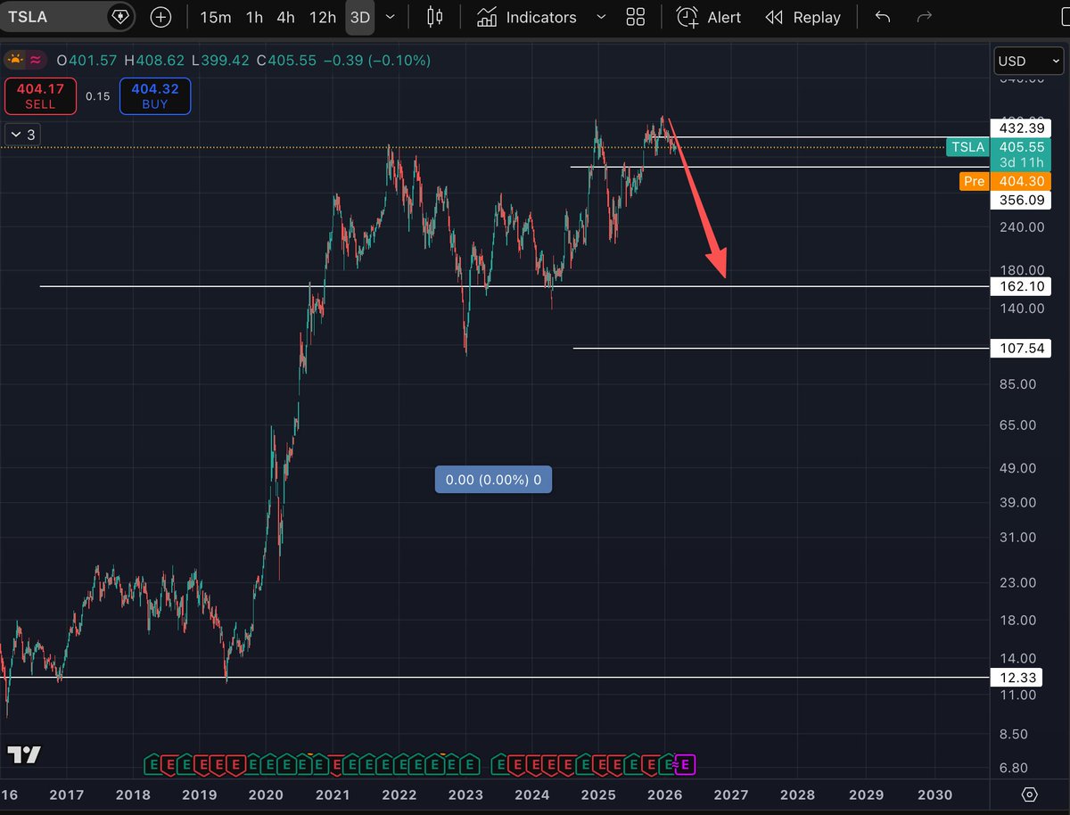Click the pink approximate-data icon near OHLC

(x=36, y=61)
